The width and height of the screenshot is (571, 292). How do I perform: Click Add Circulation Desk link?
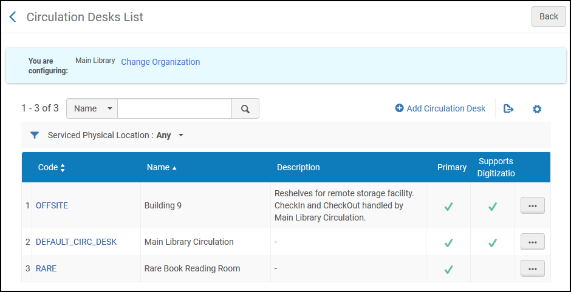click(446, 108)
